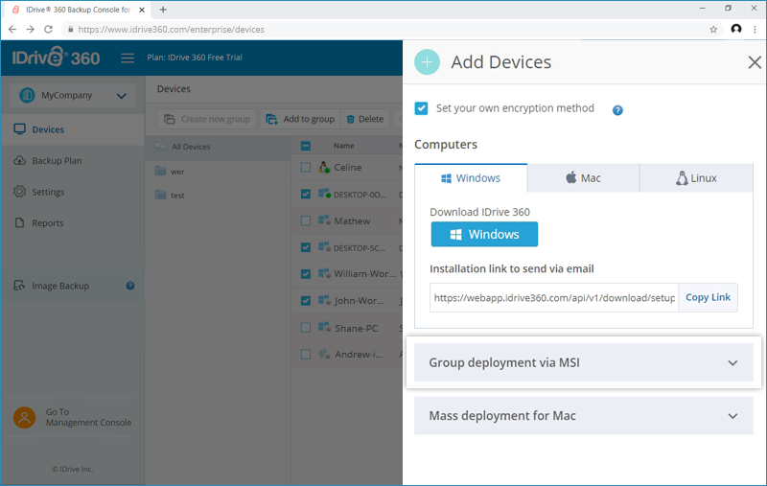The width and height of the screenshot is (767, 486).
Task: Click the Add Devices plus icon
Action: tap(427, 62)
